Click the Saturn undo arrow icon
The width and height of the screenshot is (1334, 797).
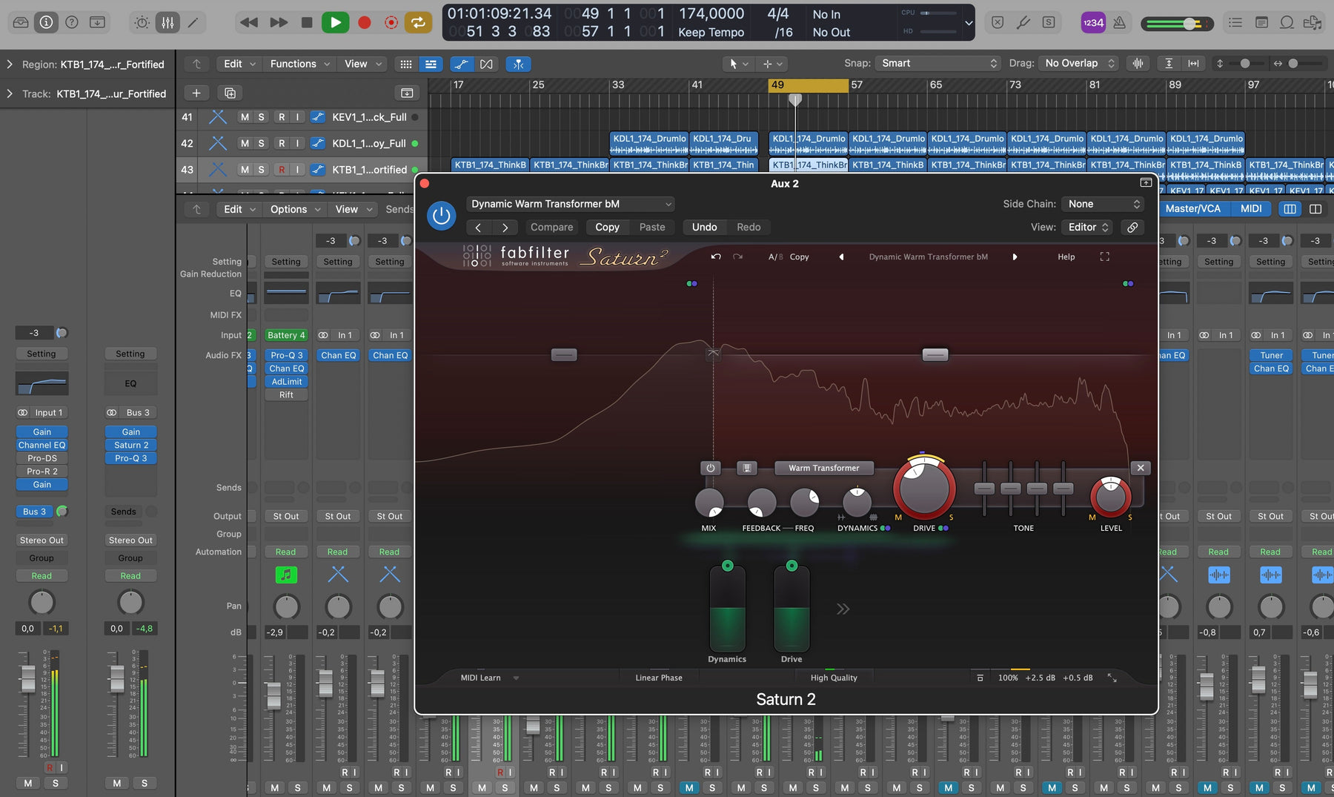[x=716, y=257]
